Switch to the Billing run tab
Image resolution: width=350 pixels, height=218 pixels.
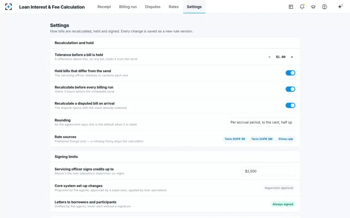(x=128, y=7)
